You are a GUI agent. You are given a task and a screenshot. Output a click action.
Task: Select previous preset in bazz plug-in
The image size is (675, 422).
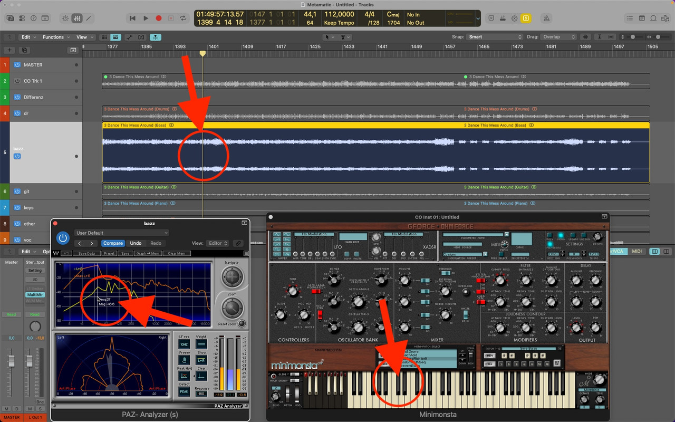(x=79, y=243)
